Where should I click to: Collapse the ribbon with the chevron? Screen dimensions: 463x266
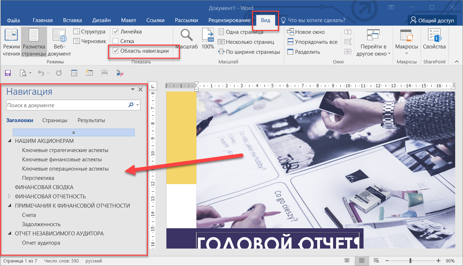coord(456,61)
